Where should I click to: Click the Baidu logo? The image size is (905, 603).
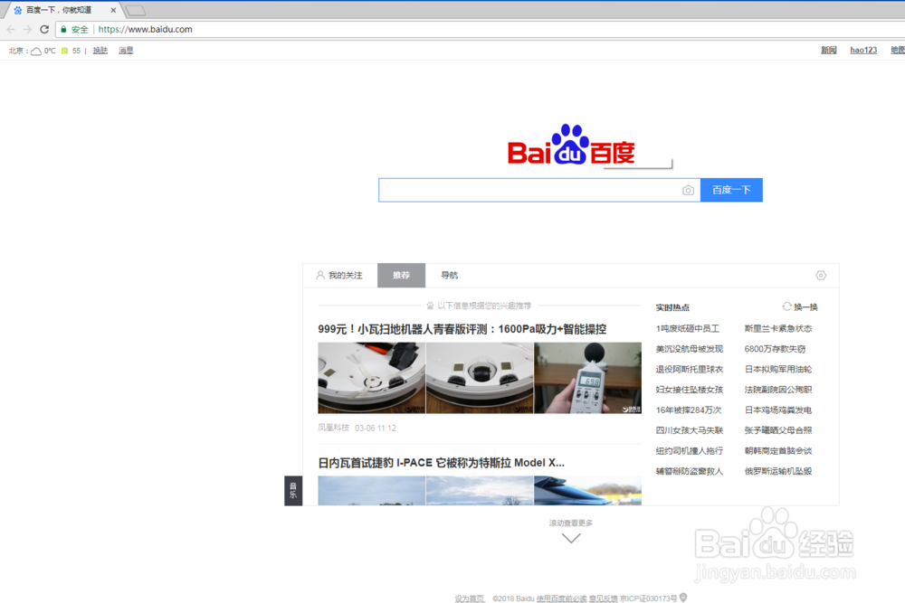[x=571, y=144]
